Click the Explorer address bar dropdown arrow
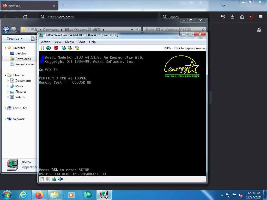The height and width of the screenshot is (200, 267). (132, 30)
